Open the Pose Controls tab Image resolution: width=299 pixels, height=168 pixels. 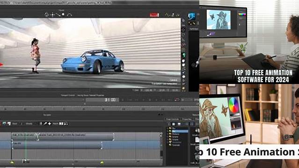[x=172, y=119]
